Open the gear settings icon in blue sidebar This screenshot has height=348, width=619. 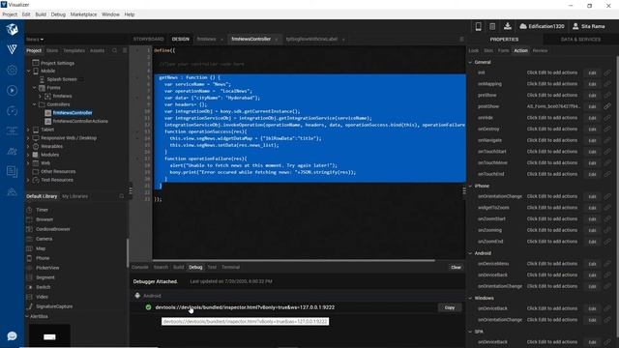12,70
